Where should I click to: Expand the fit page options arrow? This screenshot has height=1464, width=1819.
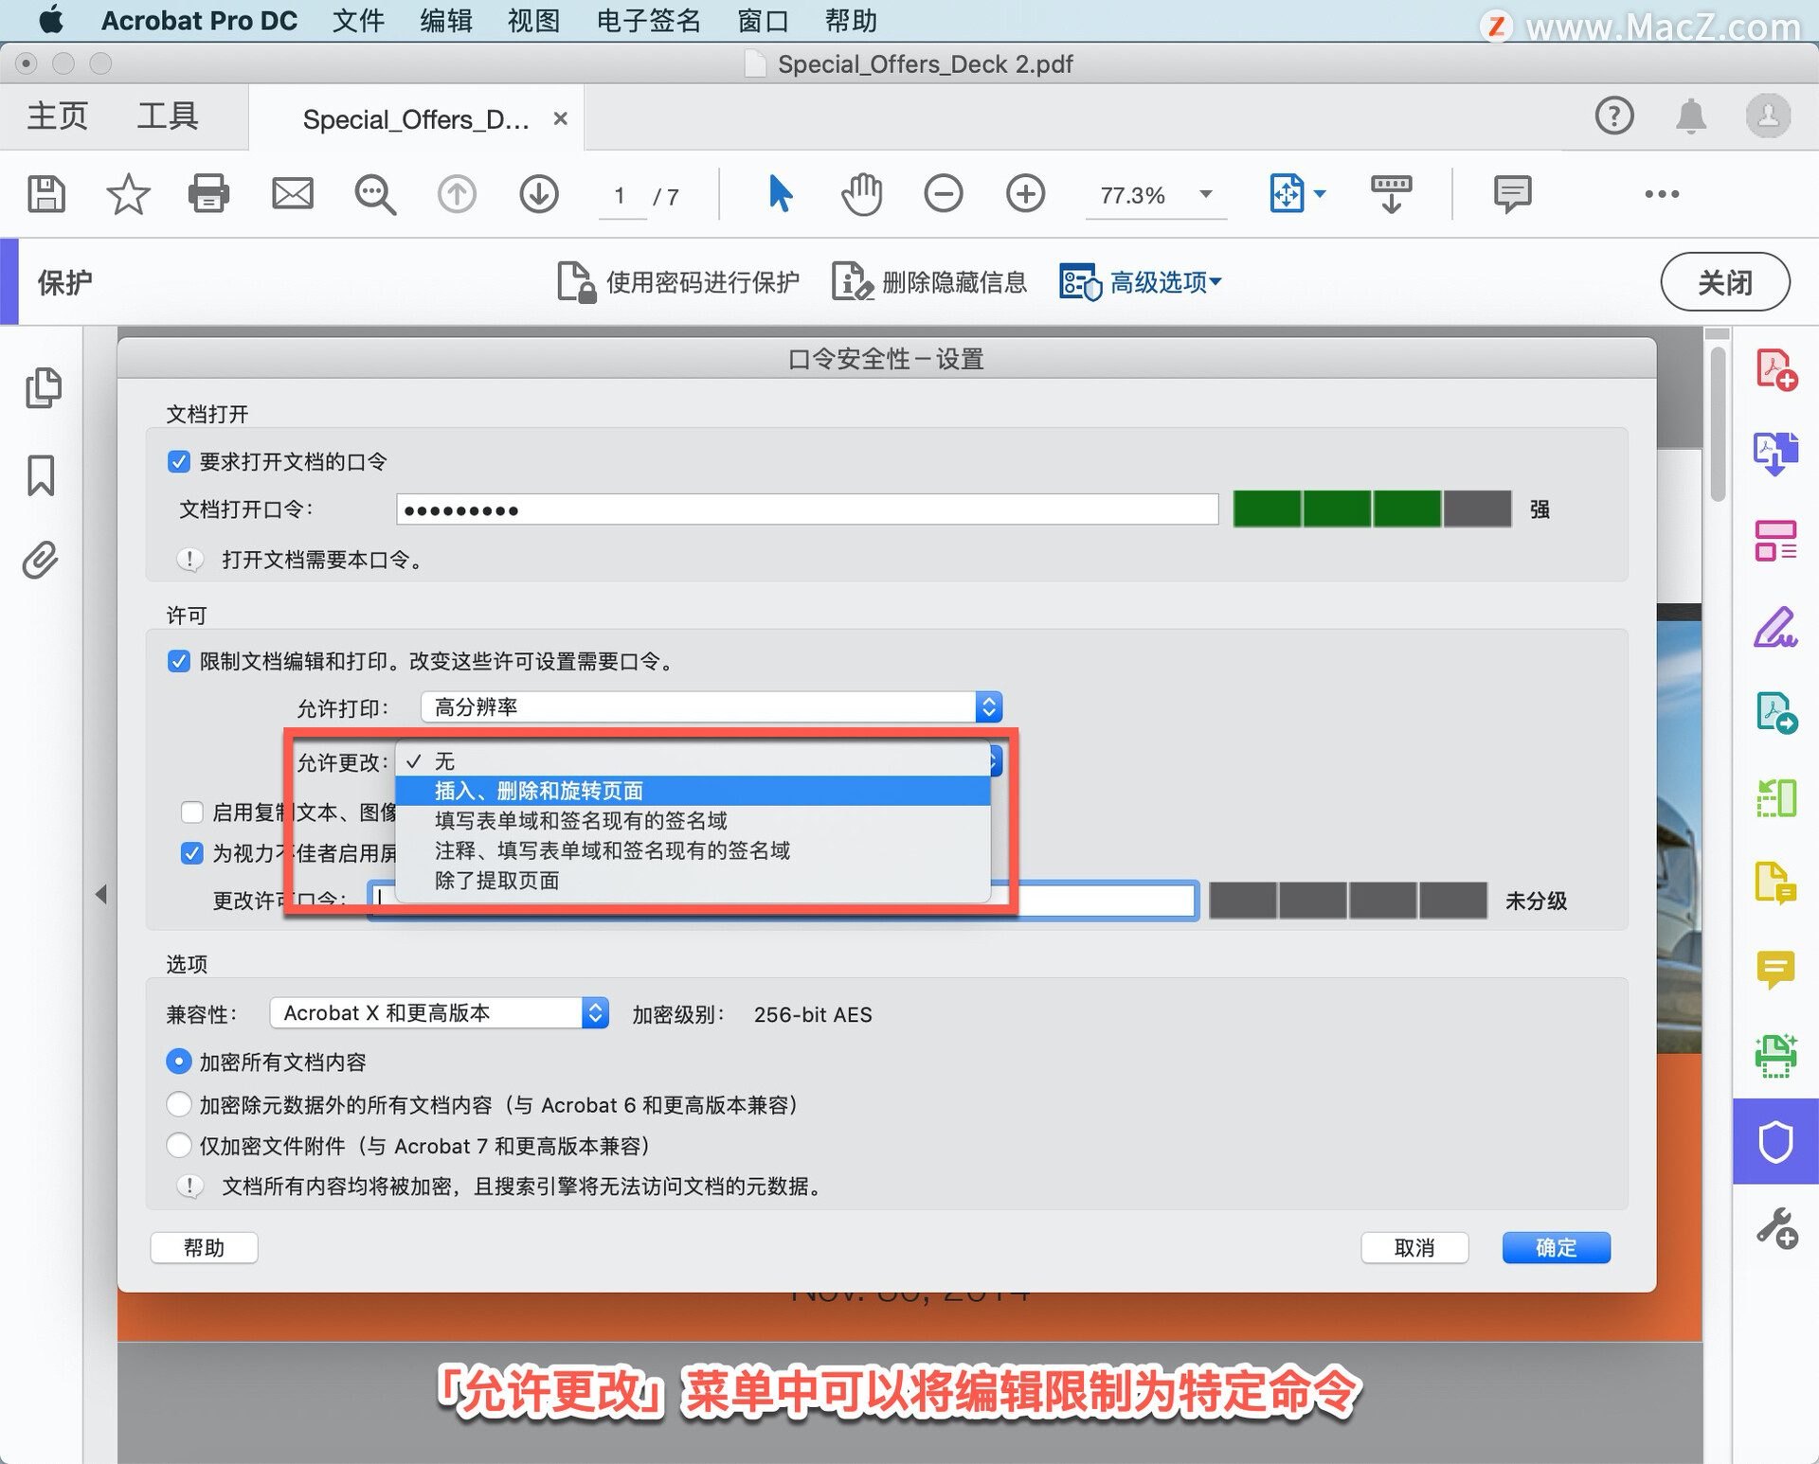pos(1320,194)
